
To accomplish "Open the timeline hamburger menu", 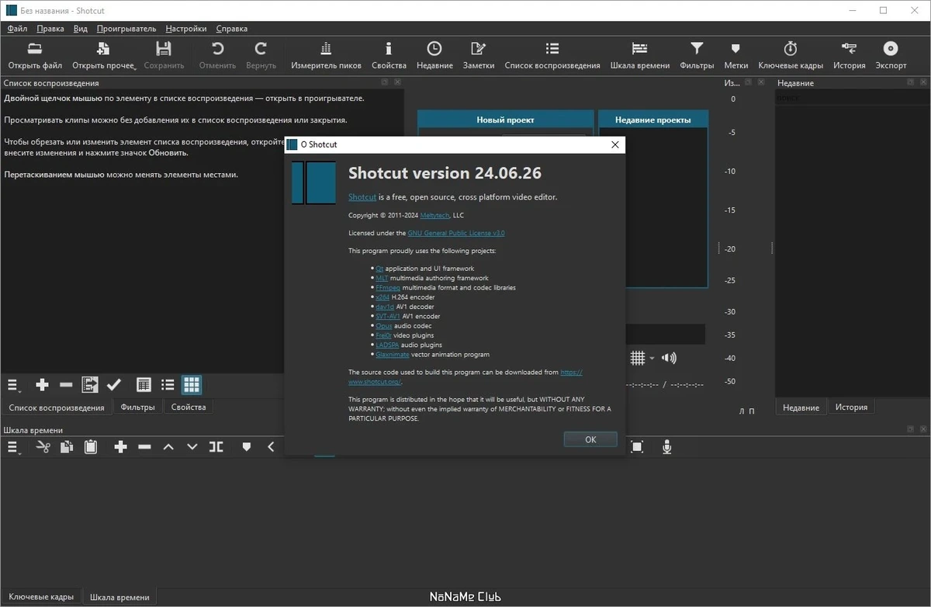I will [x=14, y=447].
